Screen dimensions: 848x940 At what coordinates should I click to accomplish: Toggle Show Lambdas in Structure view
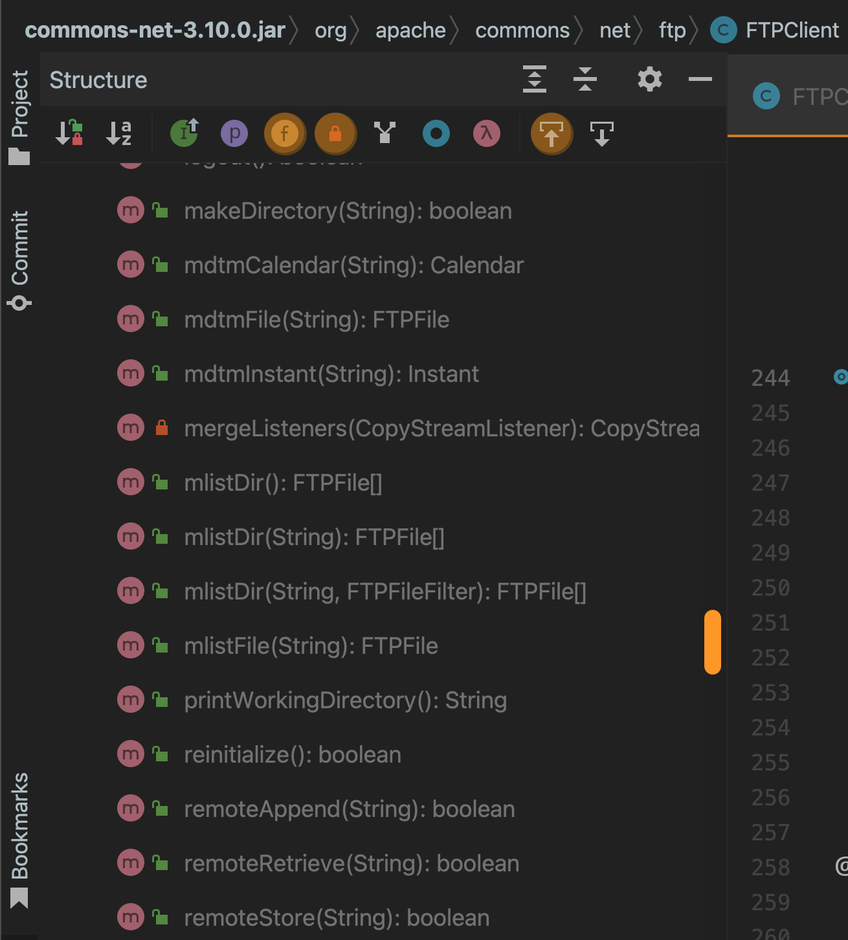pyautogui.click(x=487, y=134)
